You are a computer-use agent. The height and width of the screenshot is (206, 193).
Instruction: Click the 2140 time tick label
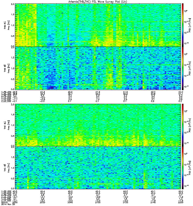point(153,202)
